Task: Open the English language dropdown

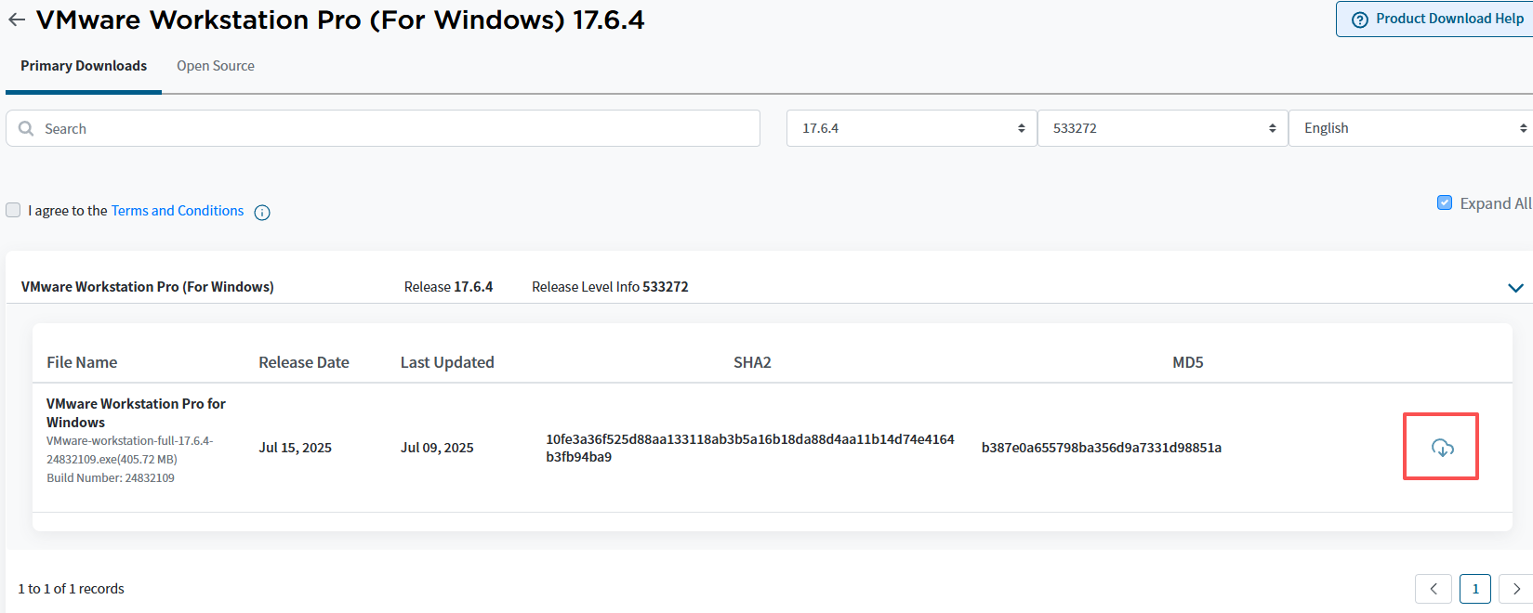Action: 1411,128
